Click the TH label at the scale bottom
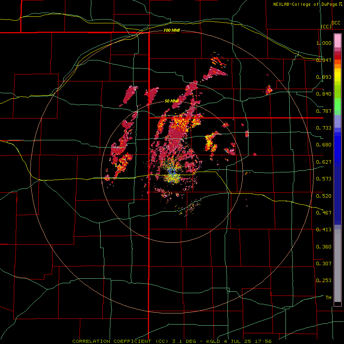The image size is (344, 344). (x=328, y=298)
